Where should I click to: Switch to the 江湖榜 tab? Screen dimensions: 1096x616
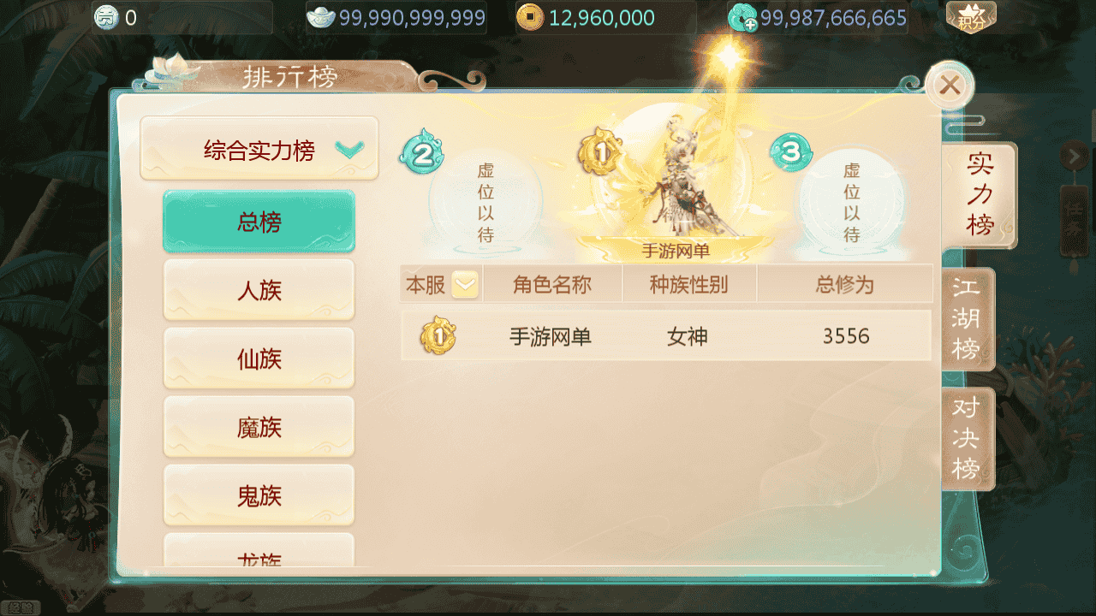(968, 318)
